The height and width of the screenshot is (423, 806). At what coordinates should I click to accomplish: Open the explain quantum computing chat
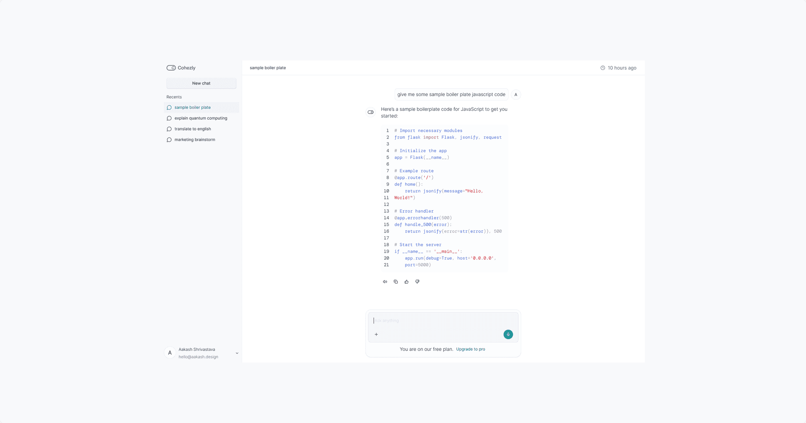[201, 118]
